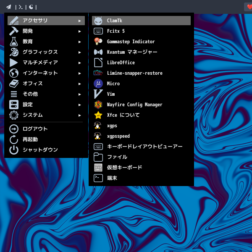Expand the マルチメディア submenu arrow

click(x=79, y=63)
